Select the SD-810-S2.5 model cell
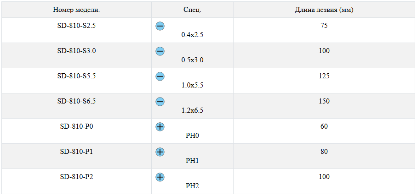Screen dimensions: 417x196 coord(76,26)
